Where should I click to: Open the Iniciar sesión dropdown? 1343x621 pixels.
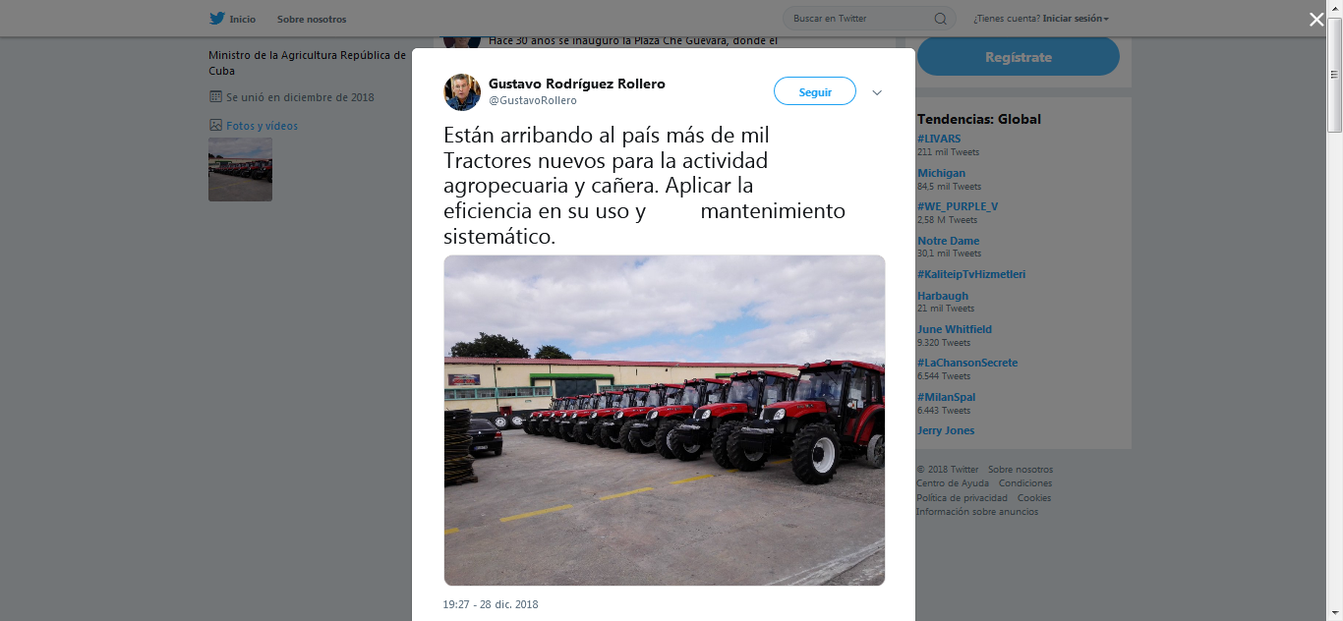coord(1076,19)
